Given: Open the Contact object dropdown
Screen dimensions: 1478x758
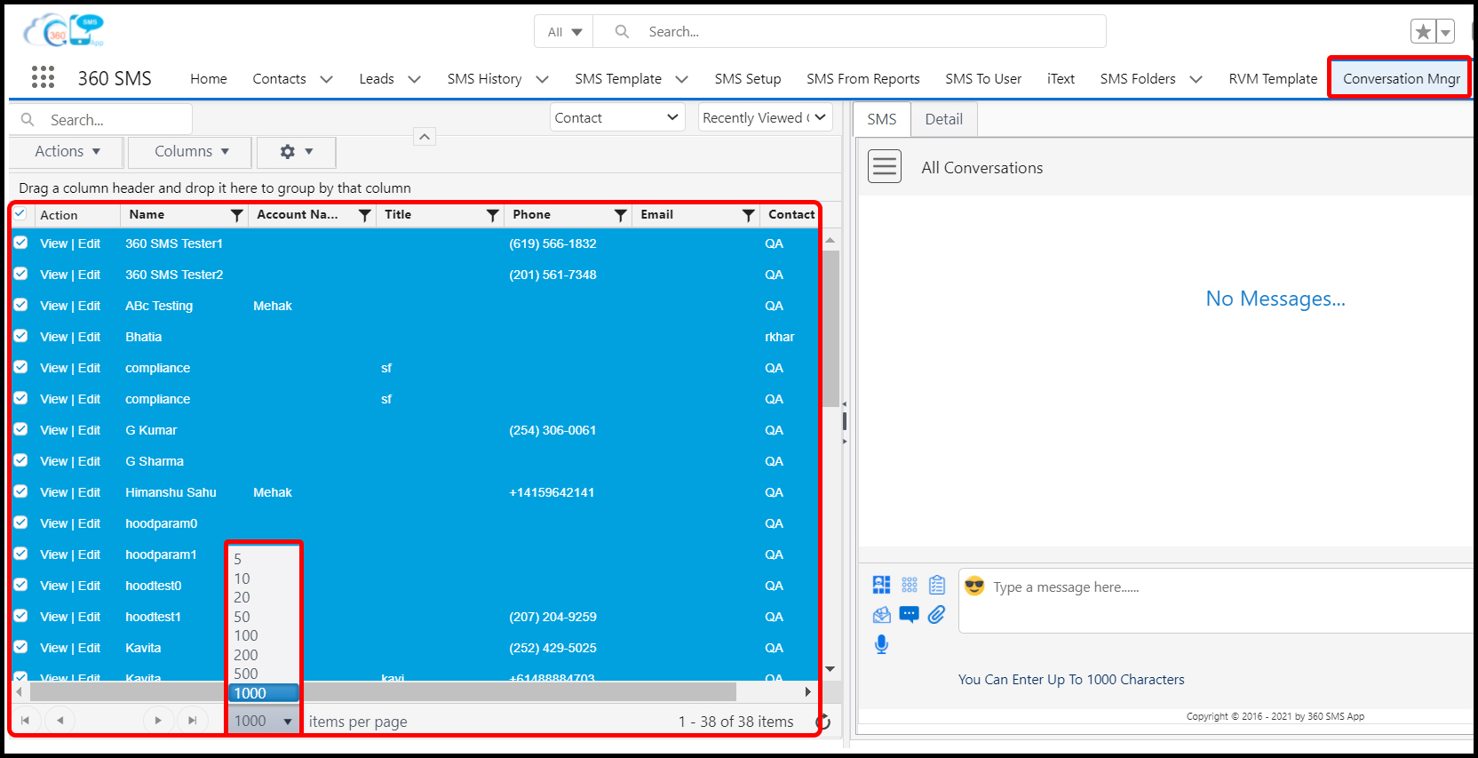Looking at the screenshot, I should 617,117.
